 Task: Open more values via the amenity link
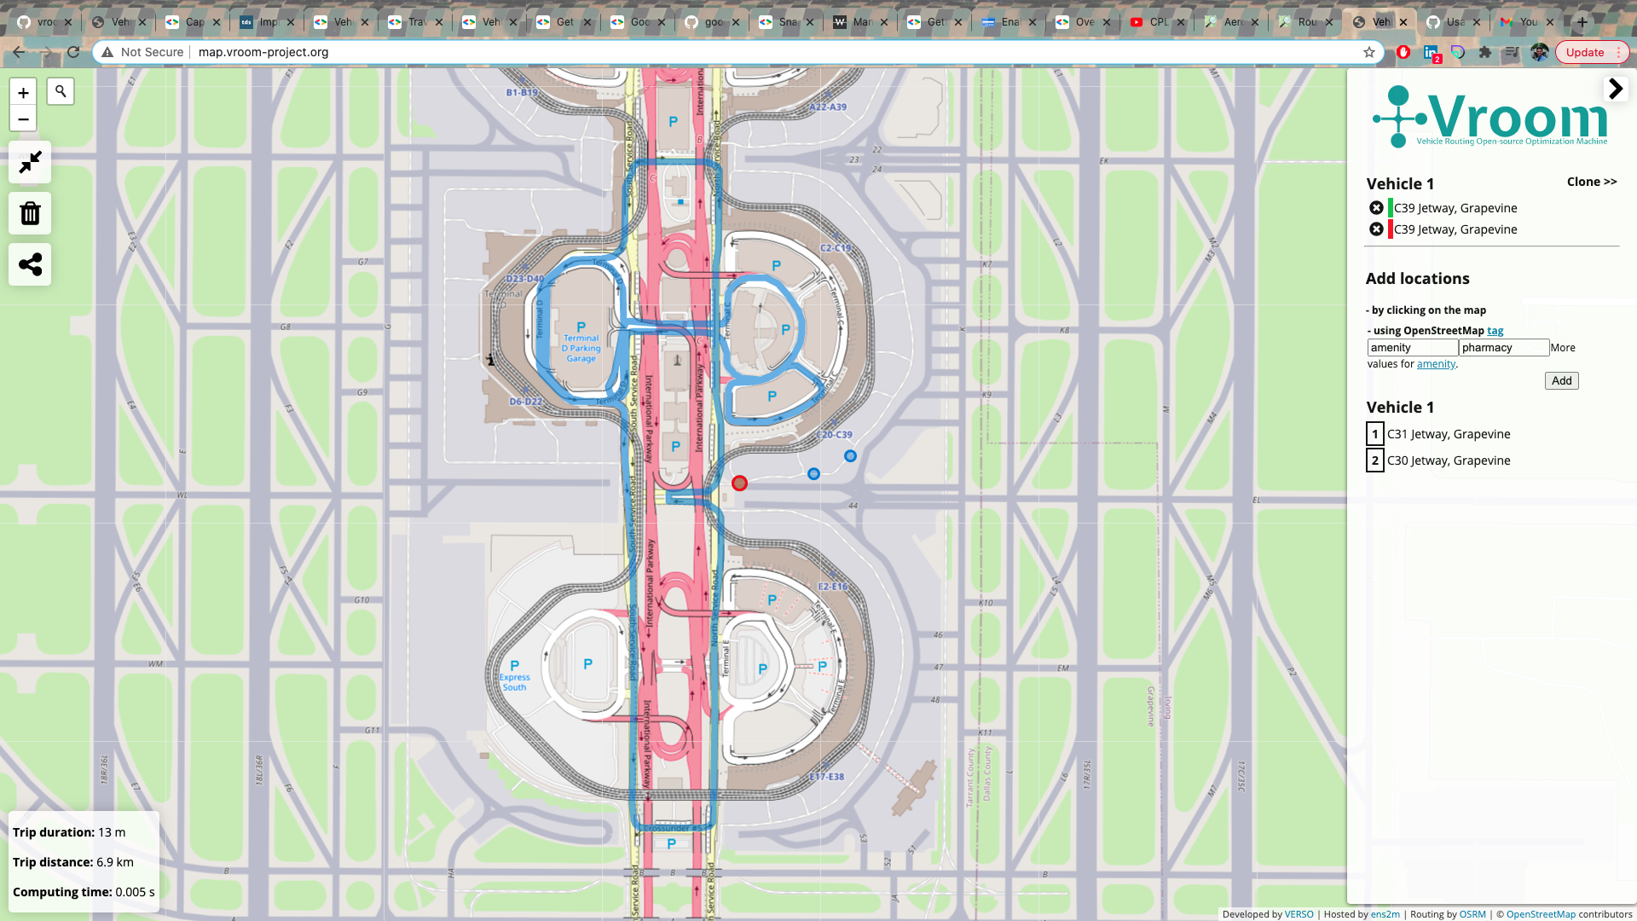point(1436,364)
